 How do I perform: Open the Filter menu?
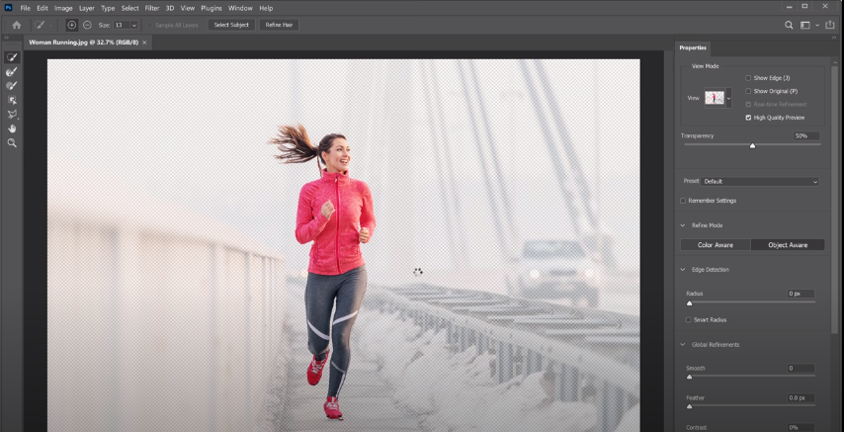pos(151,8)
